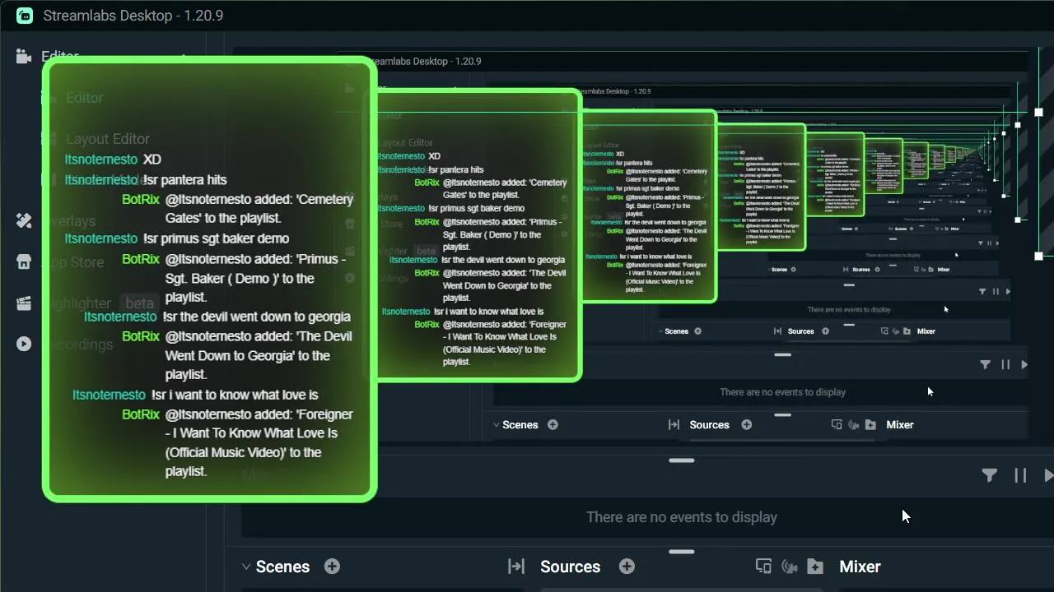Viewport: 1054px width, 592px height.
Task: Click the resize handle above the events bar
Action: click(x=682, y=460)
